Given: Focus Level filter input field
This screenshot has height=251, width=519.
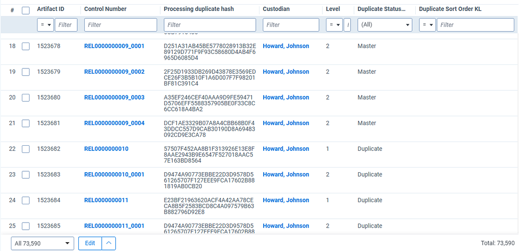Looking at the screenshot, I should tap(347, 25).
